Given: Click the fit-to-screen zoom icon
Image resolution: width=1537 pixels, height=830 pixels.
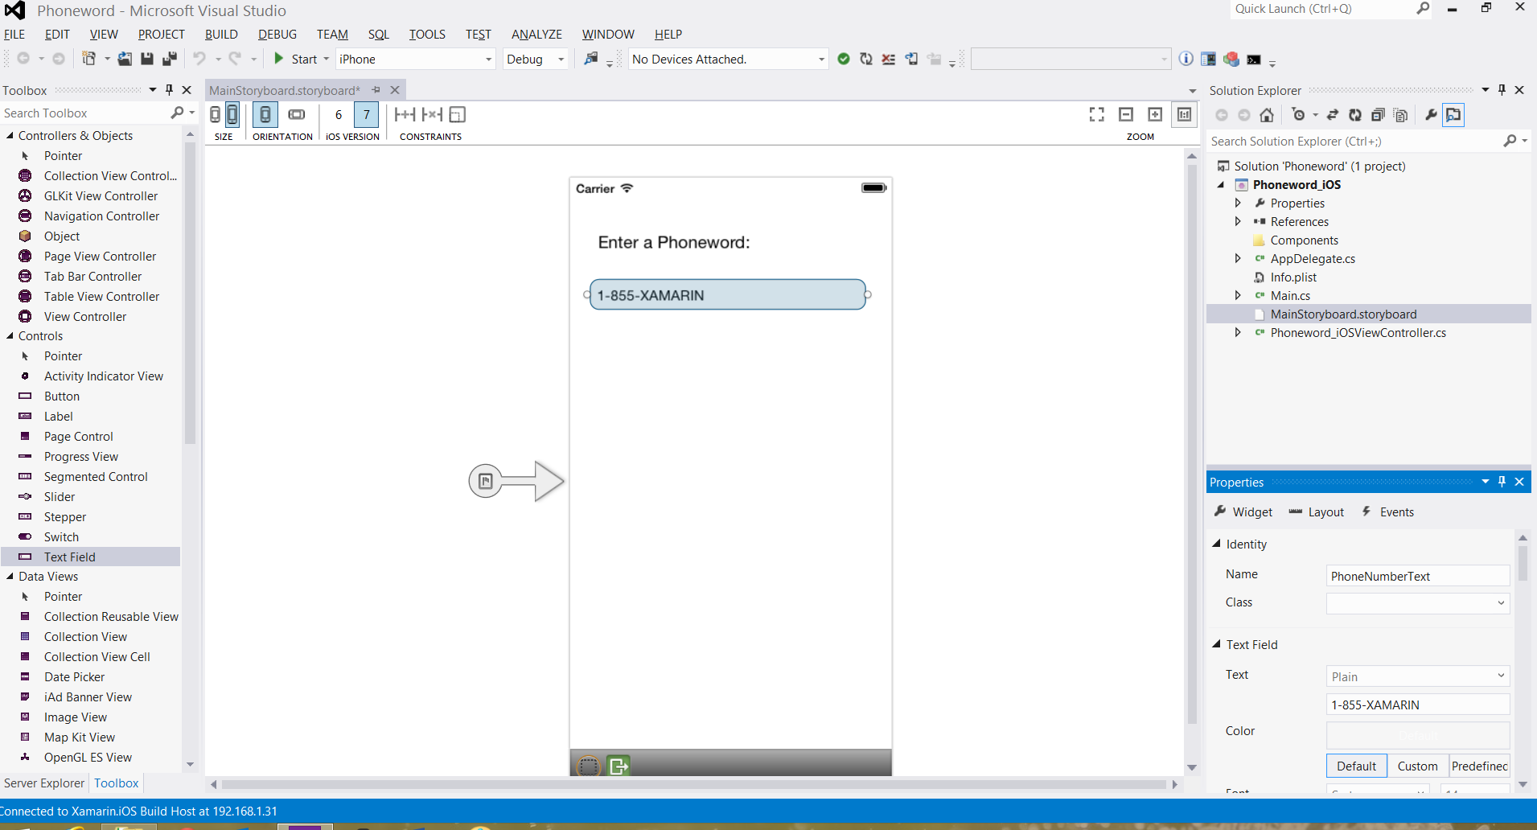Looking at the screenshot, I should tap(1096, 114).
